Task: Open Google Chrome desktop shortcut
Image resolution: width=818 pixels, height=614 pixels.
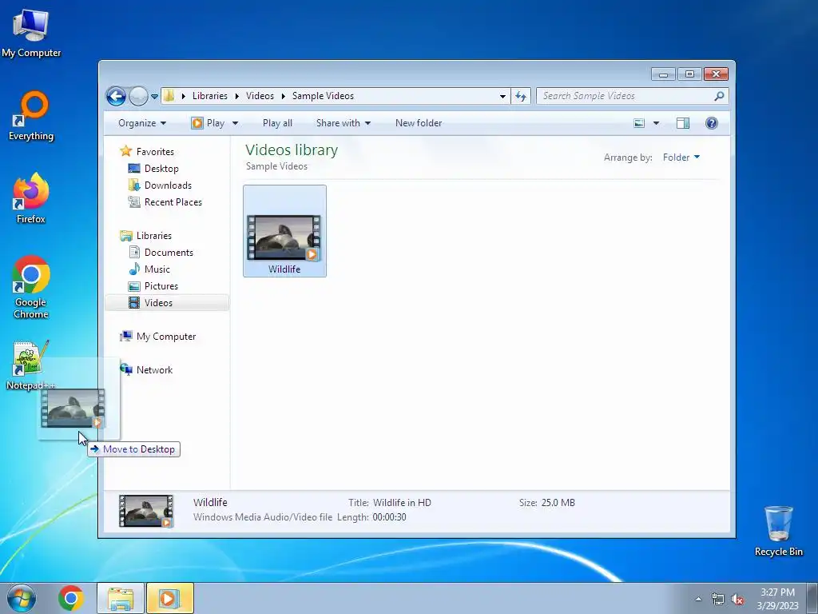Action: [x=31, y=287]
